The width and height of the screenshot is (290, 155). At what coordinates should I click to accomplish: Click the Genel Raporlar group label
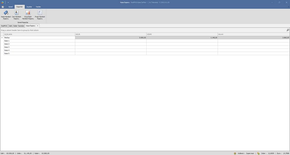tap(23, 22)
